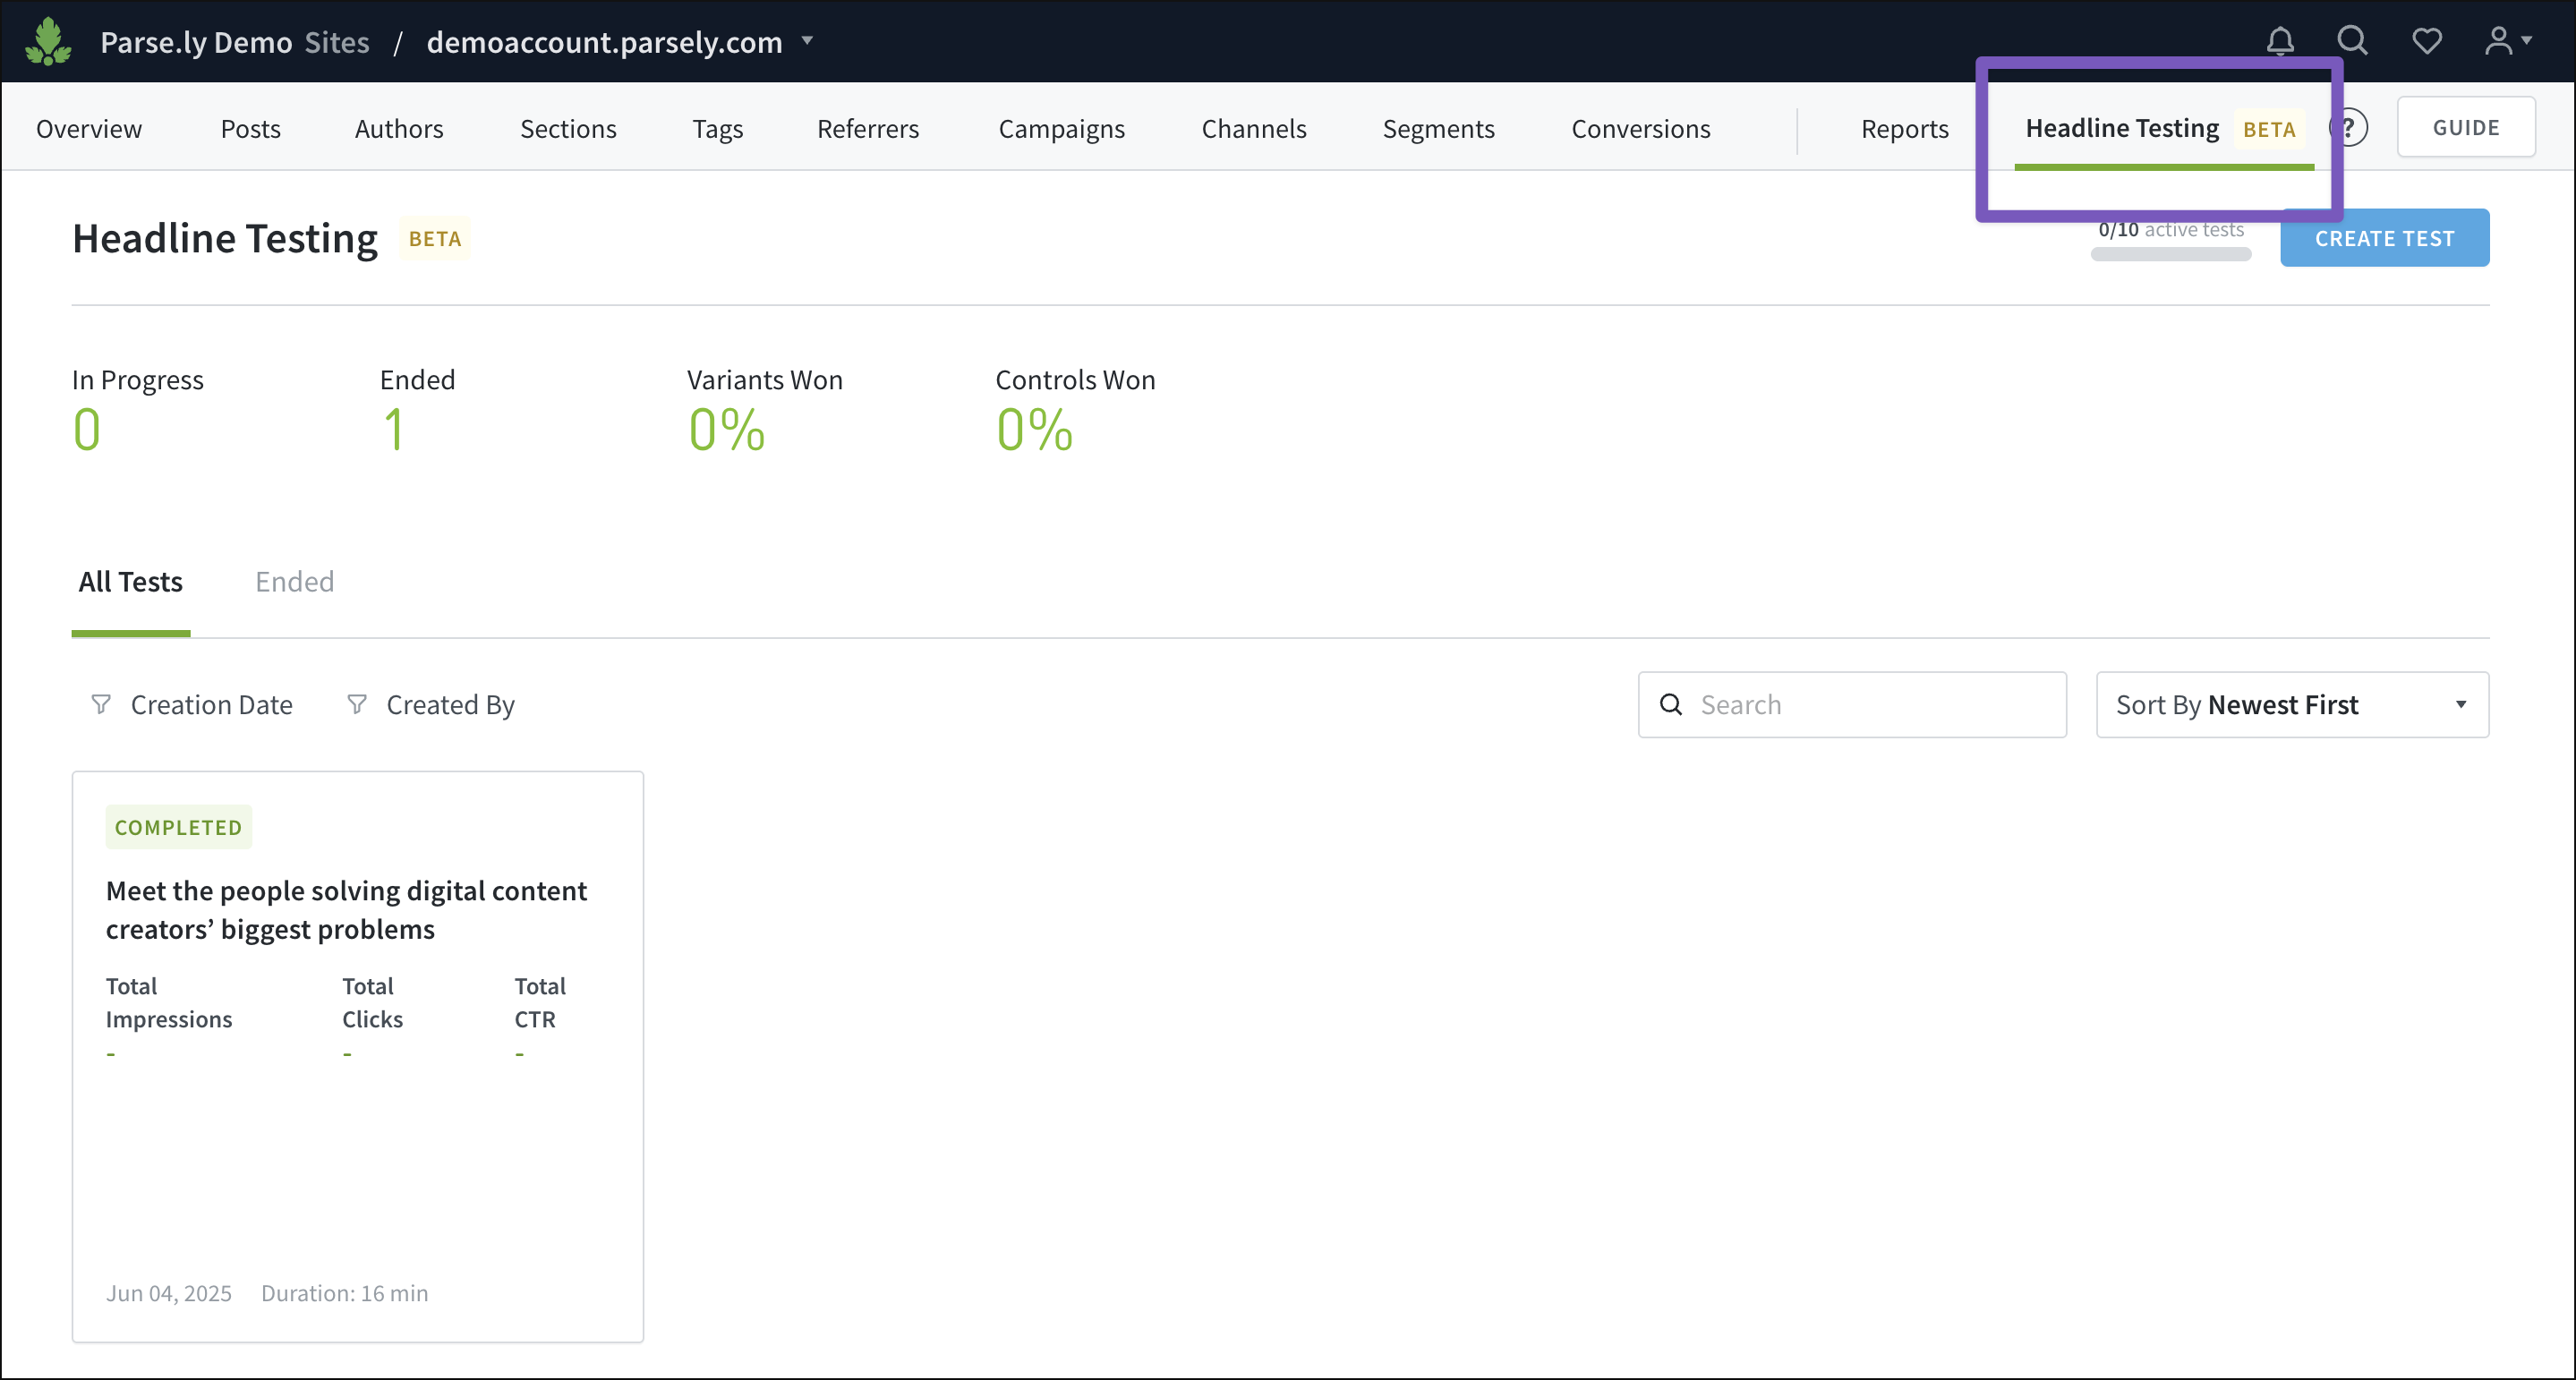Open the Tags tab

718,128
